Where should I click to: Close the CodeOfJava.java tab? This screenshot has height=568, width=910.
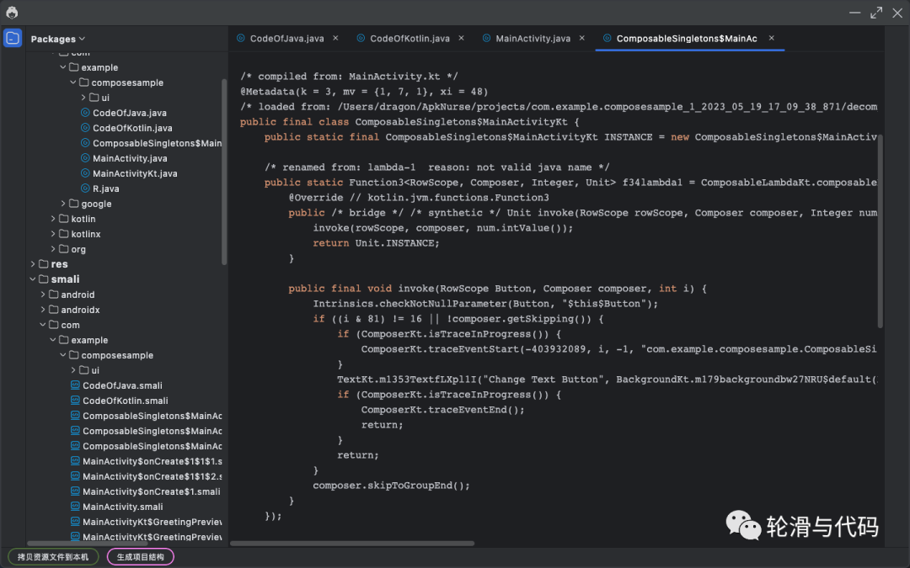[335, 38]
